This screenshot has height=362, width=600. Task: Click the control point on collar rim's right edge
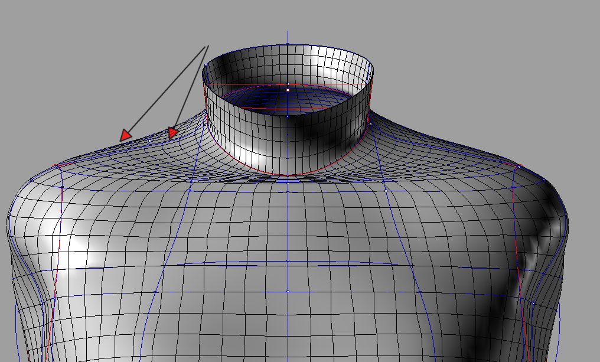point(369,65)
